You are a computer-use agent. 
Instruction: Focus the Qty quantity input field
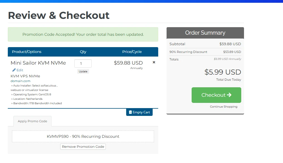(83, 63)
